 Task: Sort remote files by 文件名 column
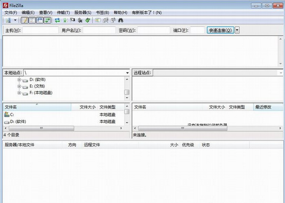click(x=167, y=107)
